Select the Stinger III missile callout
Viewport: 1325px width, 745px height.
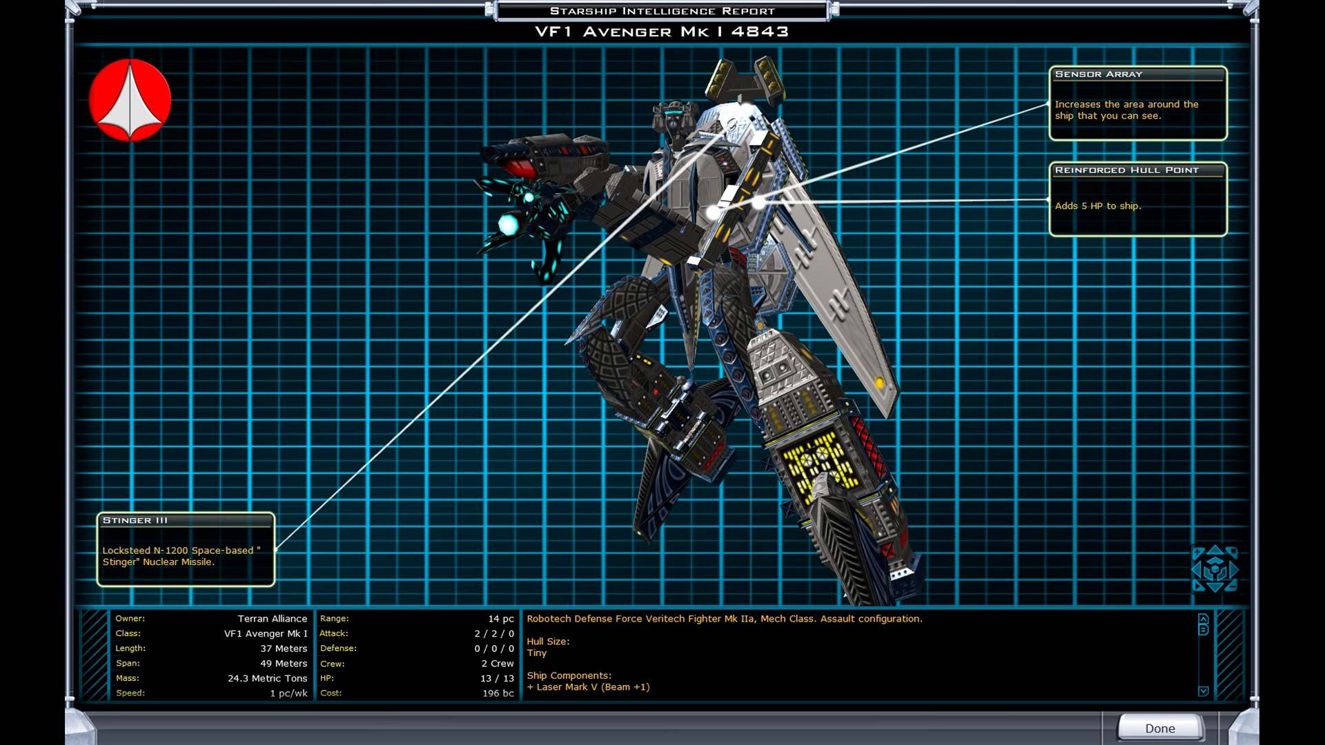coord(186,549)
